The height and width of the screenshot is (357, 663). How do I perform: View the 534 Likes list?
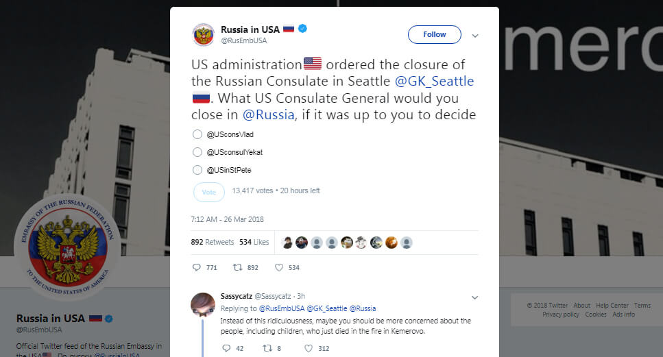254,242
